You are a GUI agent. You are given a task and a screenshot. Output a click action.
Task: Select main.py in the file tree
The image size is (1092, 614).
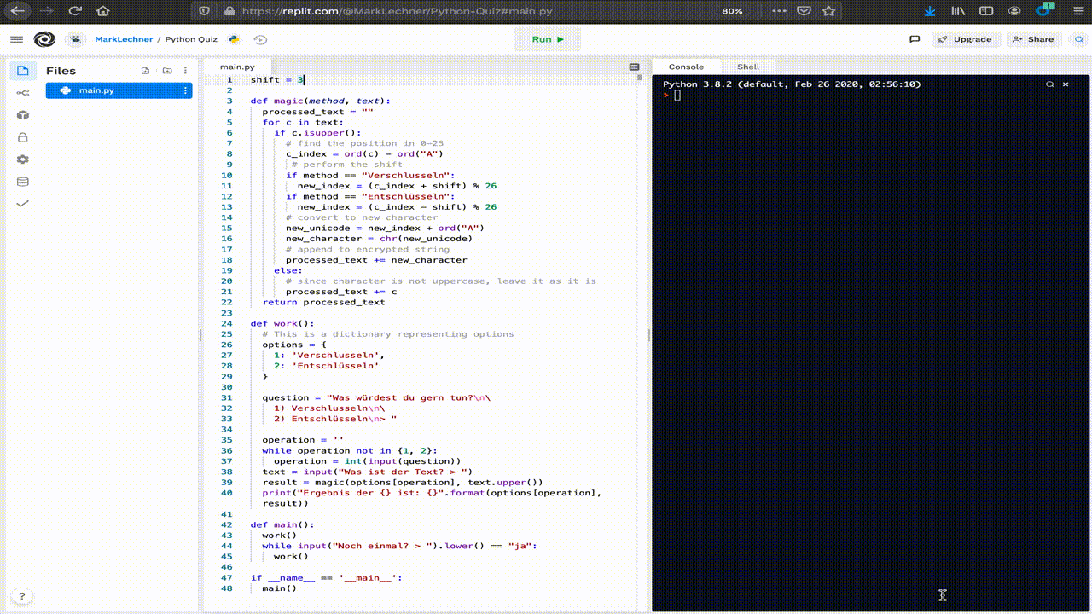(119, 90)
